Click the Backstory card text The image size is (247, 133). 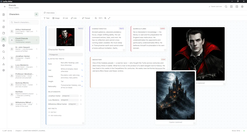(129, 67)
